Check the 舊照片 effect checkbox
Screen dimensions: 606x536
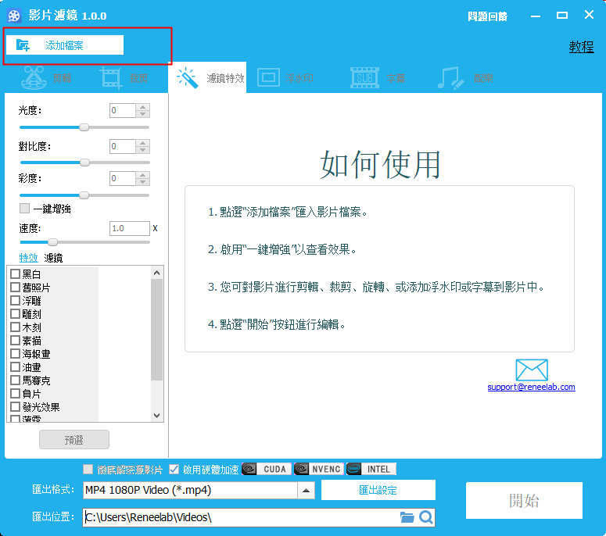(16, 288)
